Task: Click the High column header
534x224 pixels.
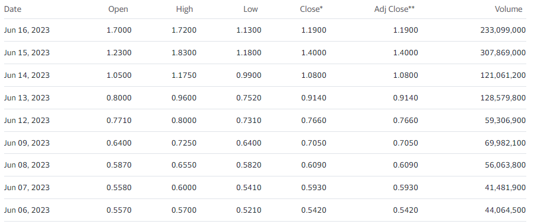Action: (185, 9)
